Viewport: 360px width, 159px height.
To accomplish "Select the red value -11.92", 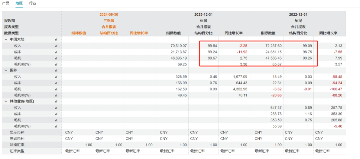I will point(242,52).
